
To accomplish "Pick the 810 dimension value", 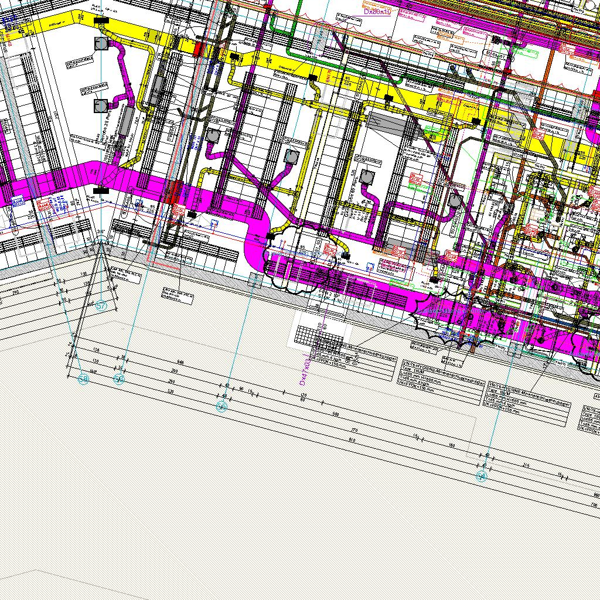I will [x=352, y=439].
